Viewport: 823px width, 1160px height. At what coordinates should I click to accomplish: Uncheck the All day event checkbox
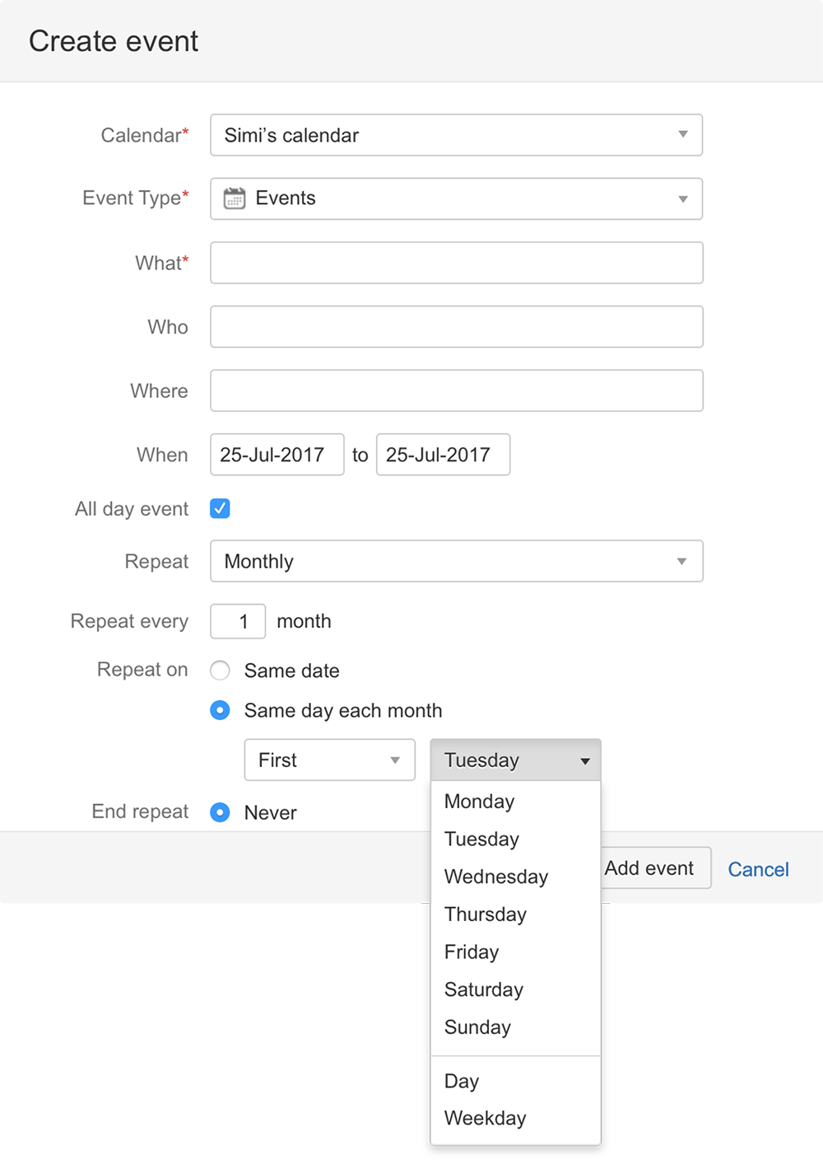[x=220, y=508]
